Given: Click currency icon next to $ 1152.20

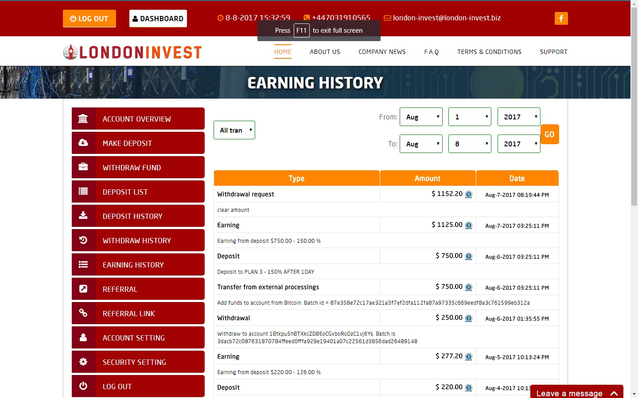Looking at the screenshot, I should tap(469, 195).
